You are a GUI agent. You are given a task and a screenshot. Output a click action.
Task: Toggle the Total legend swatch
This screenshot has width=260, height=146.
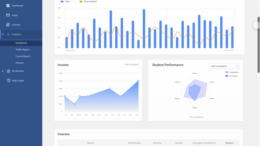coord(62,2)
